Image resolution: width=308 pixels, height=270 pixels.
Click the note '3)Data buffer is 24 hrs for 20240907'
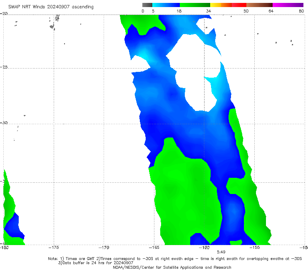pyautogui.click(x=96, y=263)
